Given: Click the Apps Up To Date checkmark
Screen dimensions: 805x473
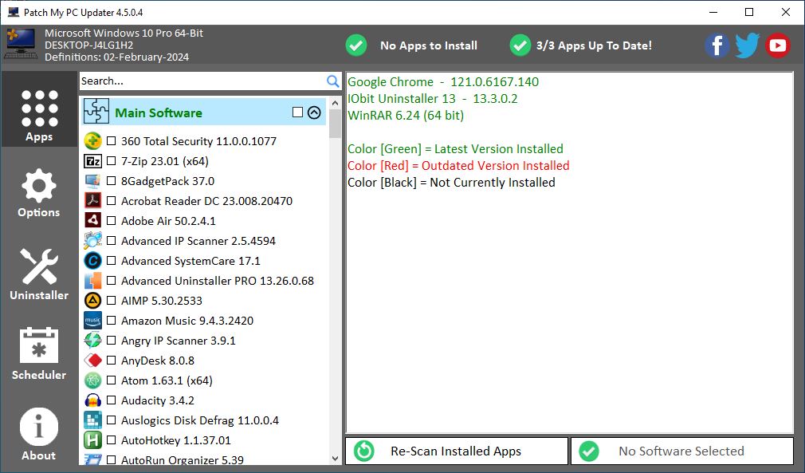Looking at the screenshot, I should click(x=520, y=45).
